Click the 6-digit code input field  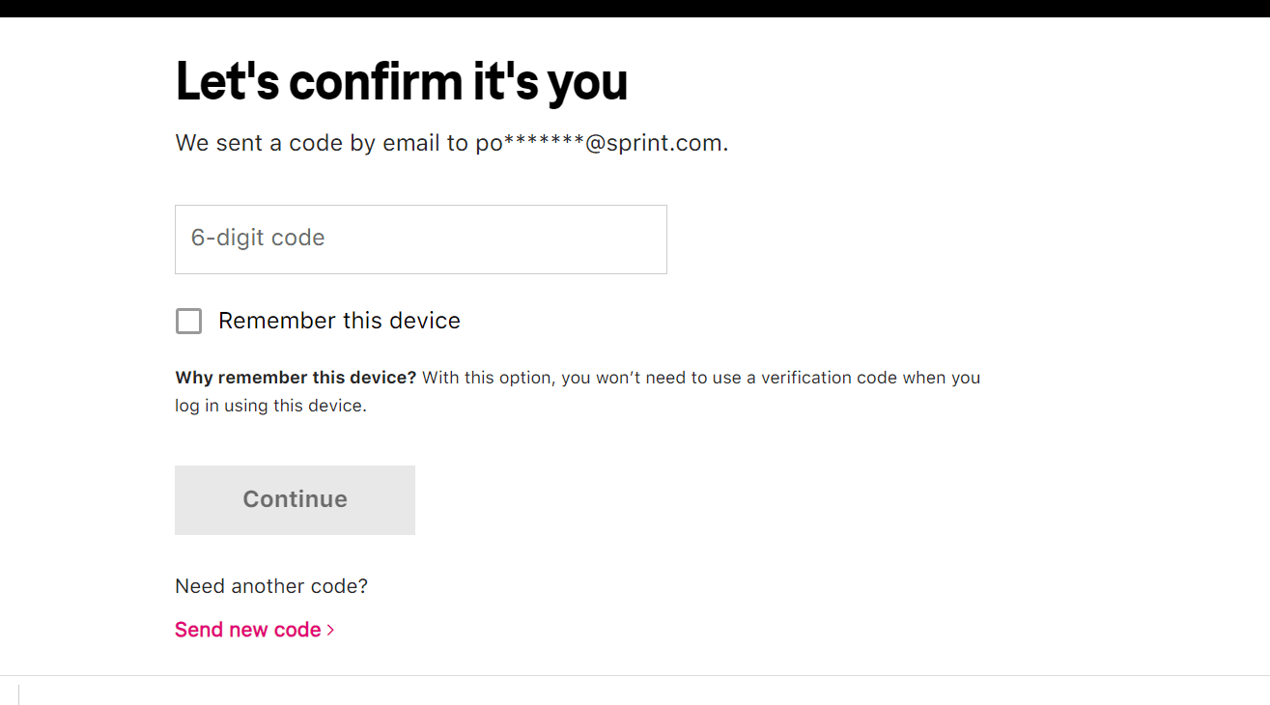[420, 239]
